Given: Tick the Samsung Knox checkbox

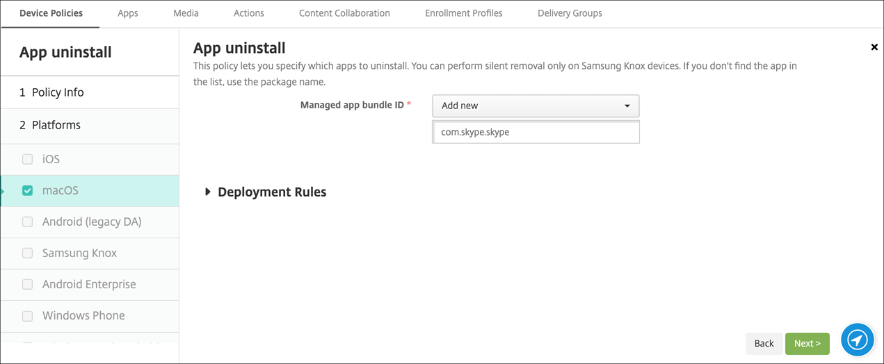Looking at the screenshot, I should (28, 253).
